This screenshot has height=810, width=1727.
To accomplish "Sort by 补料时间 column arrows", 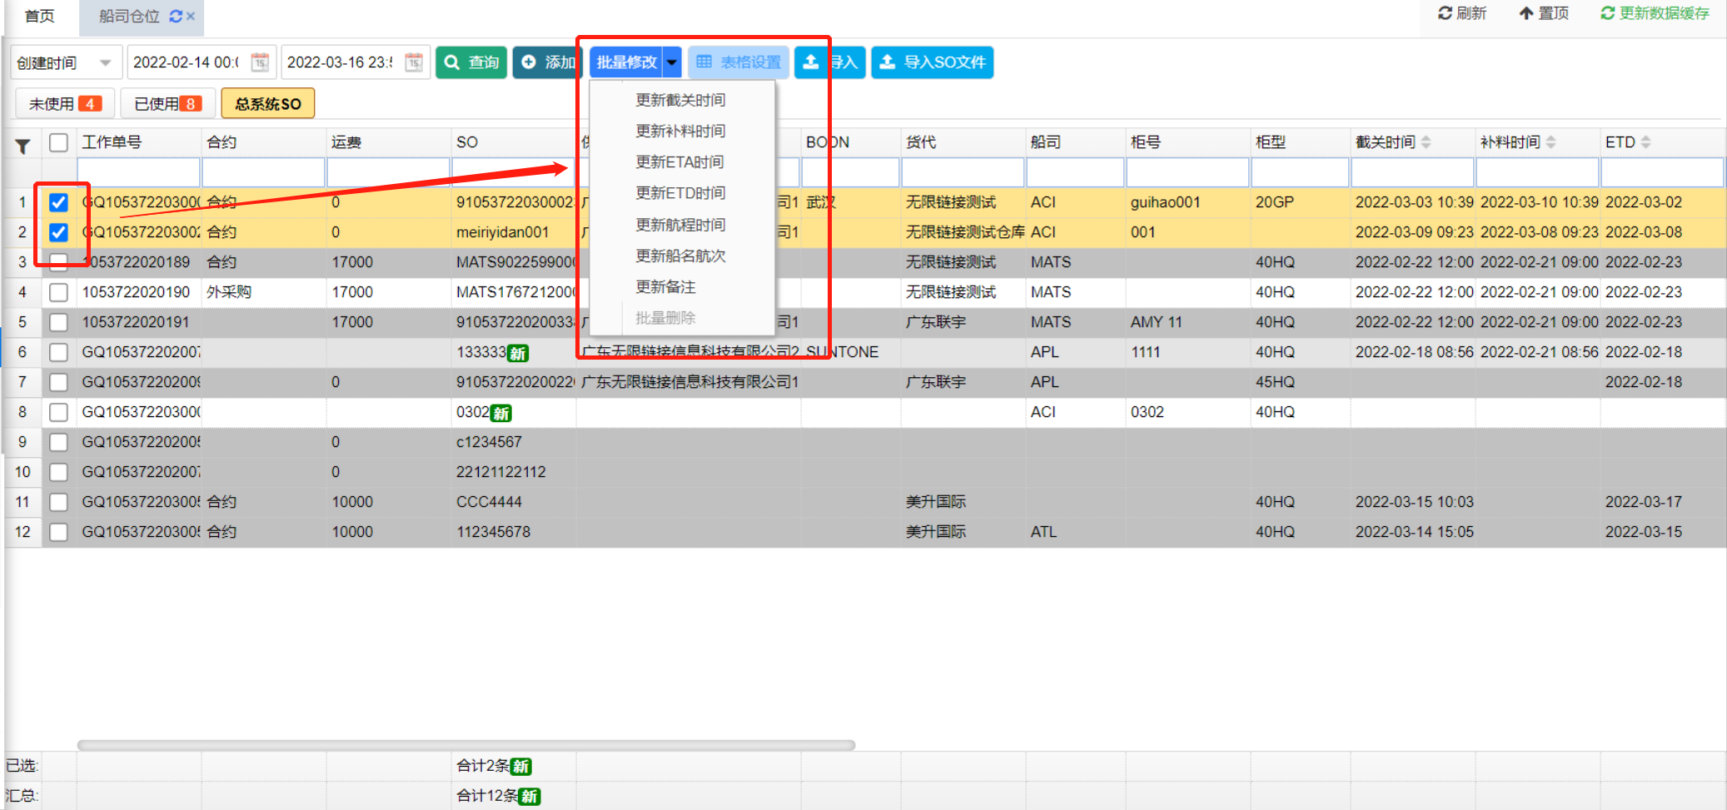I will click(1550, 142).
